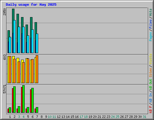Click day 27 on the x-axis
Screen dimensions: 154x120
[x=126, y=117]
